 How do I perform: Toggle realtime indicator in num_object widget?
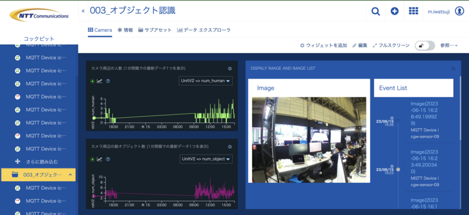[93, 159]
